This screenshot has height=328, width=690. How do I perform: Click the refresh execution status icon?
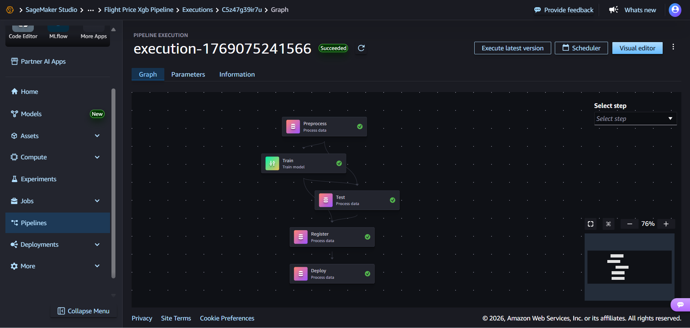361,48
